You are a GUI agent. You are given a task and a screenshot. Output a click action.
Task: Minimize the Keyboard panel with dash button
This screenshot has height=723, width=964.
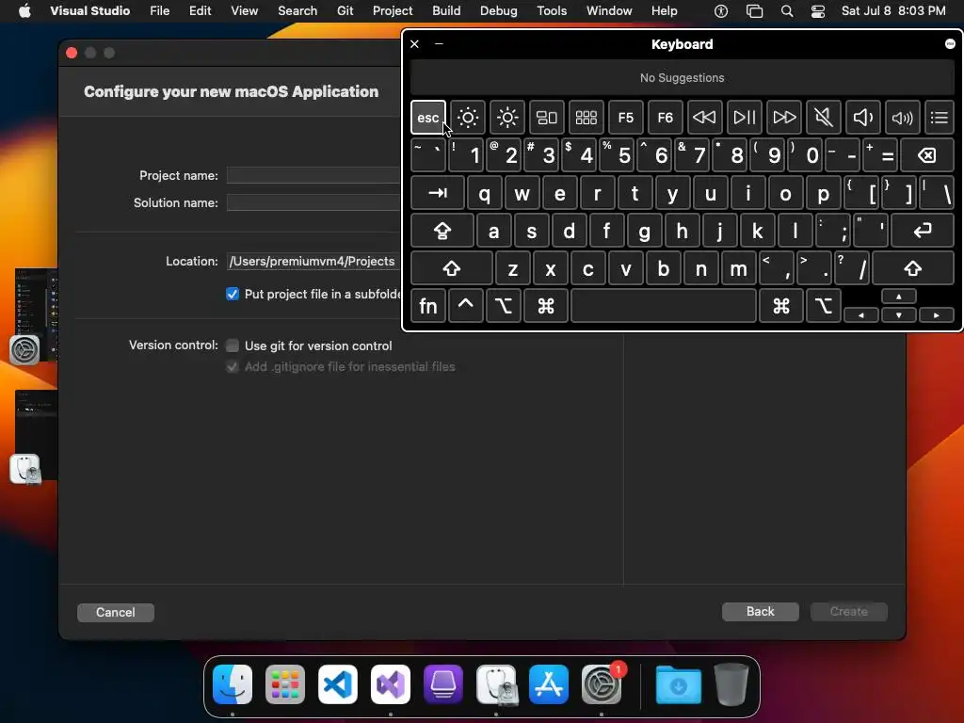[439, 43]
